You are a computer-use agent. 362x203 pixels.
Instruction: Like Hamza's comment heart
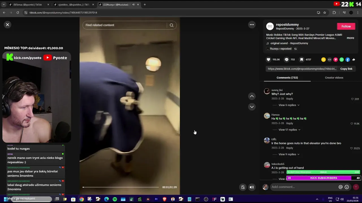click(352, 123)
